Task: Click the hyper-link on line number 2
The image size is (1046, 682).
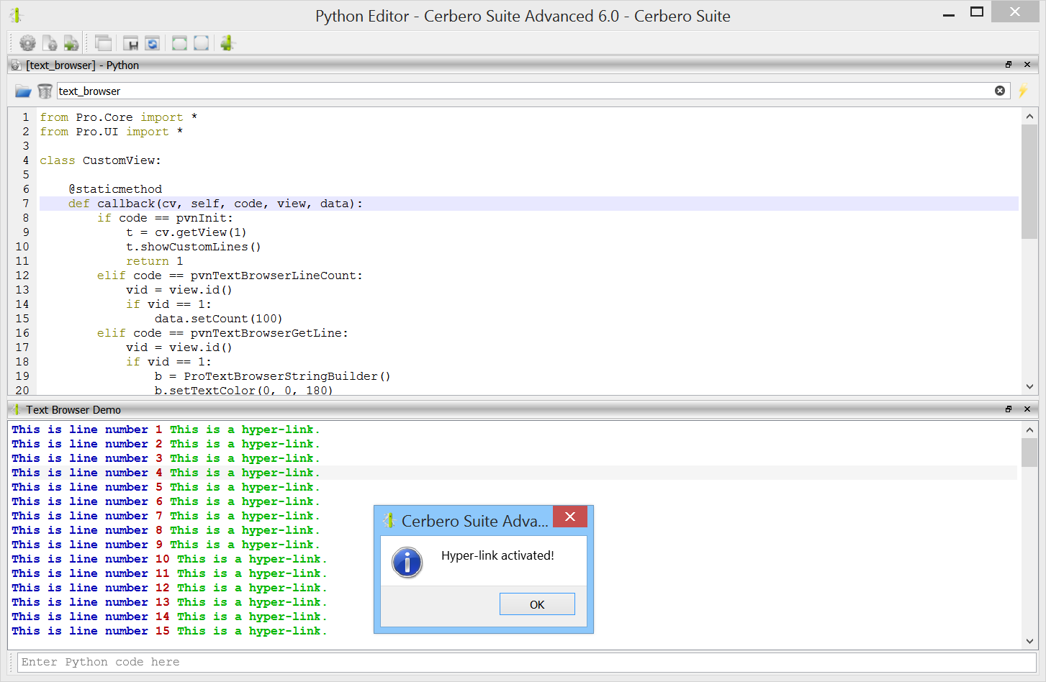Action: point(245,444)
